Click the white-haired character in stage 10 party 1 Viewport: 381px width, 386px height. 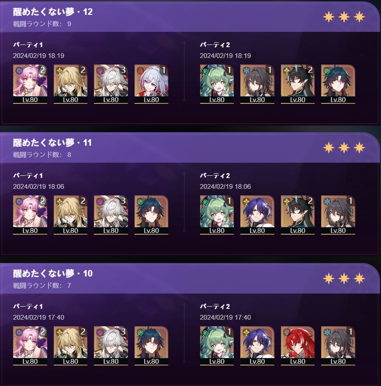(x=111, y=346)
